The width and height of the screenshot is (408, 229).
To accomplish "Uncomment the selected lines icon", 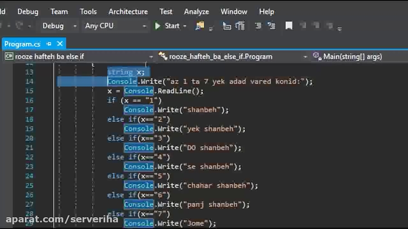I will click(272, 26).
